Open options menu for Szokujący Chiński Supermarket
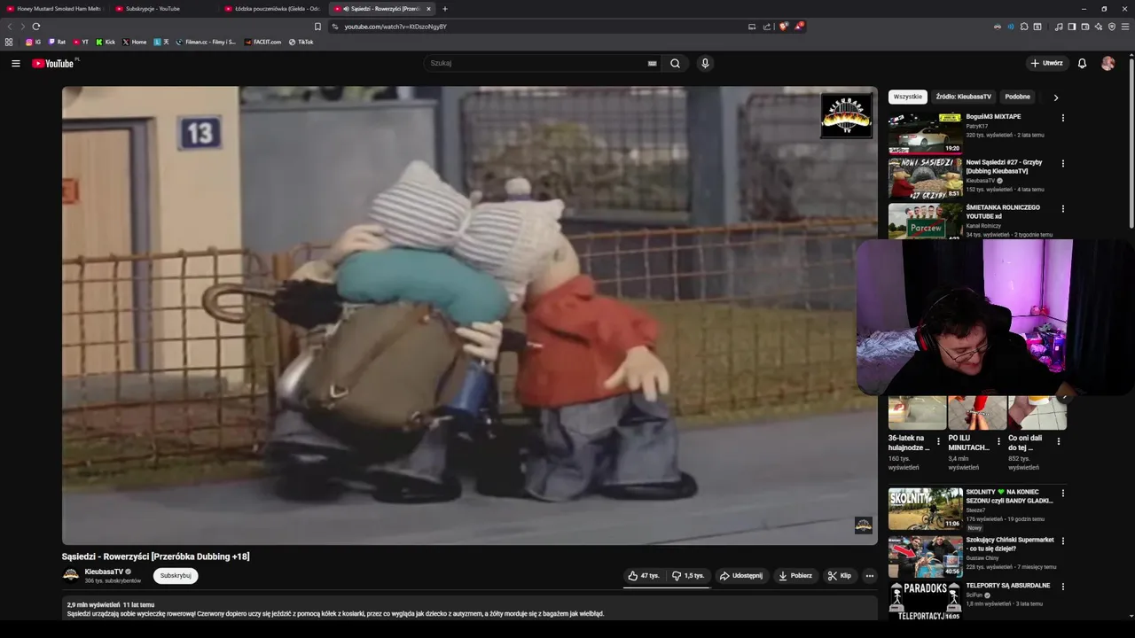 (1062, 541)
